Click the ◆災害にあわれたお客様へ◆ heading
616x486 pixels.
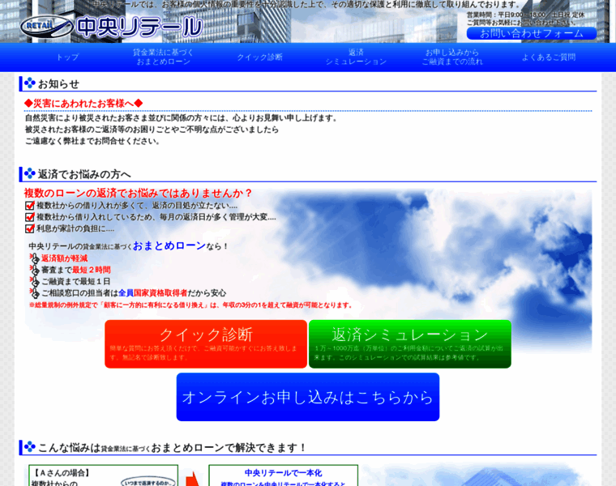coord(83,103)
